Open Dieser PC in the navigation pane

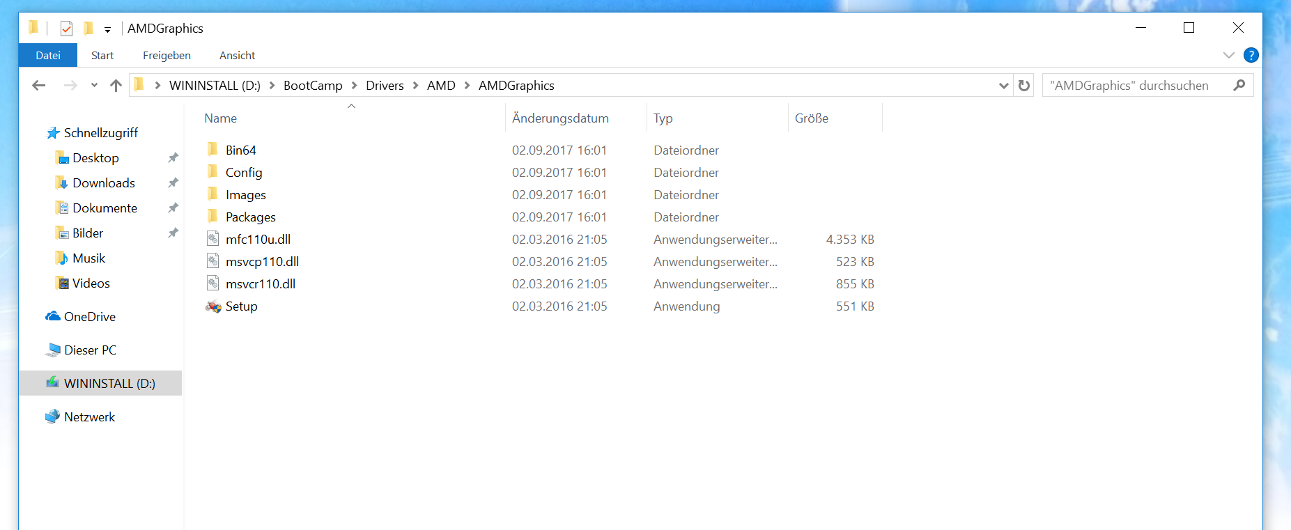click(90, 350)
